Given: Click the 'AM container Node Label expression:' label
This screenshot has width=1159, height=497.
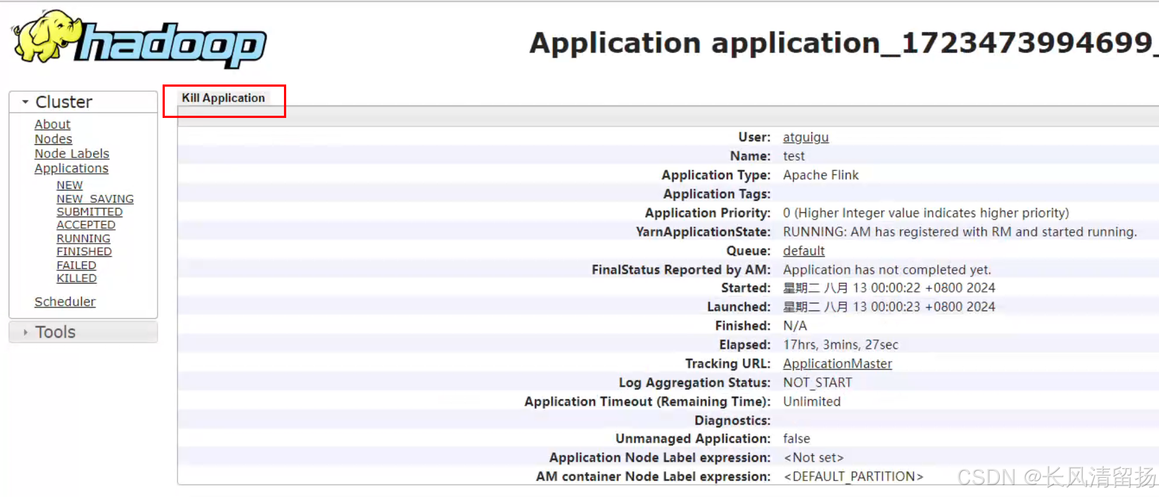Looking at the screenshot, I should (654, 477).
